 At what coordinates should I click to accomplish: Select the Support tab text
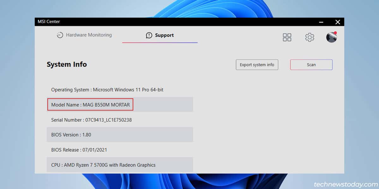pyautogui.click(x=164, y=35)
